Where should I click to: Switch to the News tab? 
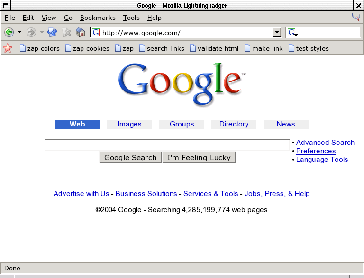pyautogui.click(x=286, y=124)
